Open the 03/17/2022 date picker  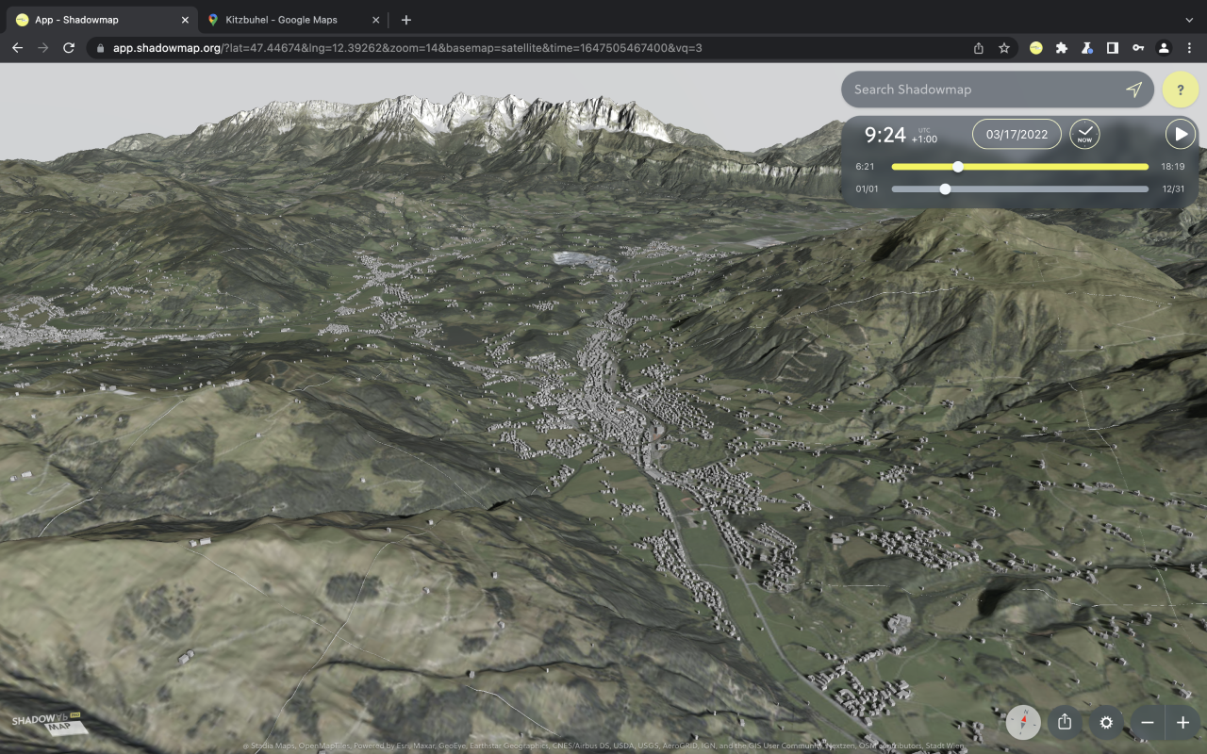click(x=1017, y=134)
